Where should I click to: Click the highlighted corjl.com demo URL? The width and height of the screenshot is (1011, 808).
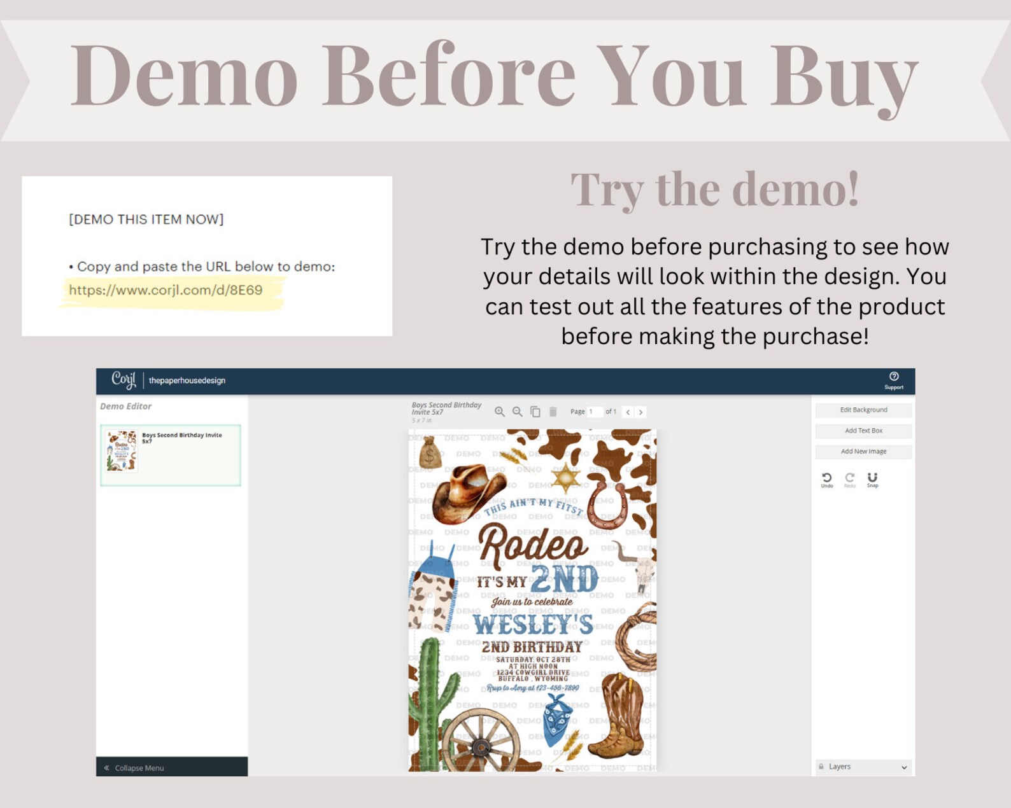[x=166, y=290]
